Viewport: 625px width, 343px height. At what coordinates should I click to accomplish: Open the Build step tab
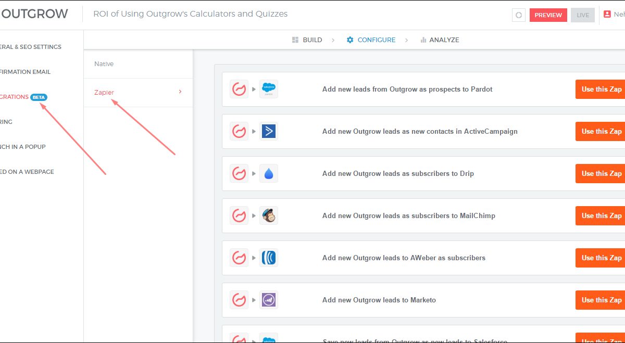coord(307,40)
